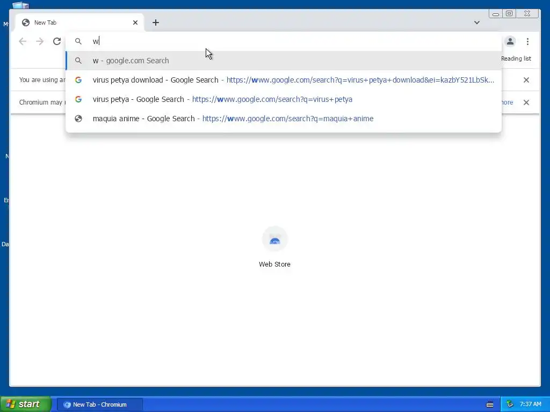Click the magnifier icon in address bar
This screenshot has height=412, width=550.
(78, 41)
